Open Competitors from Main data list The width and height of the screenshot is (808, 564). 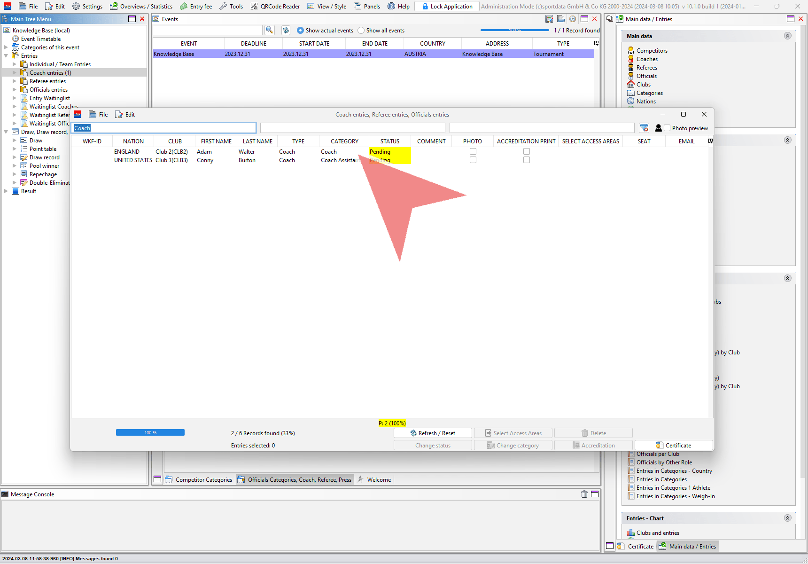tap(652, 51)
